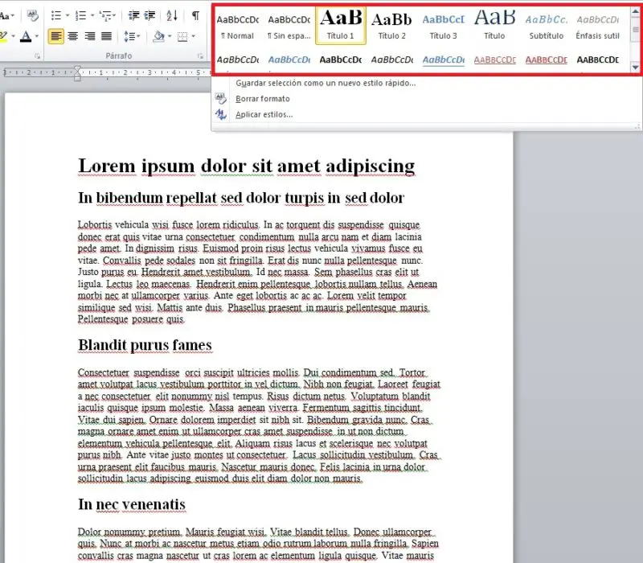Increase the paragraph indent
Image resolution: width=643 pixels, height=563 pixels.
pos(149,15)
